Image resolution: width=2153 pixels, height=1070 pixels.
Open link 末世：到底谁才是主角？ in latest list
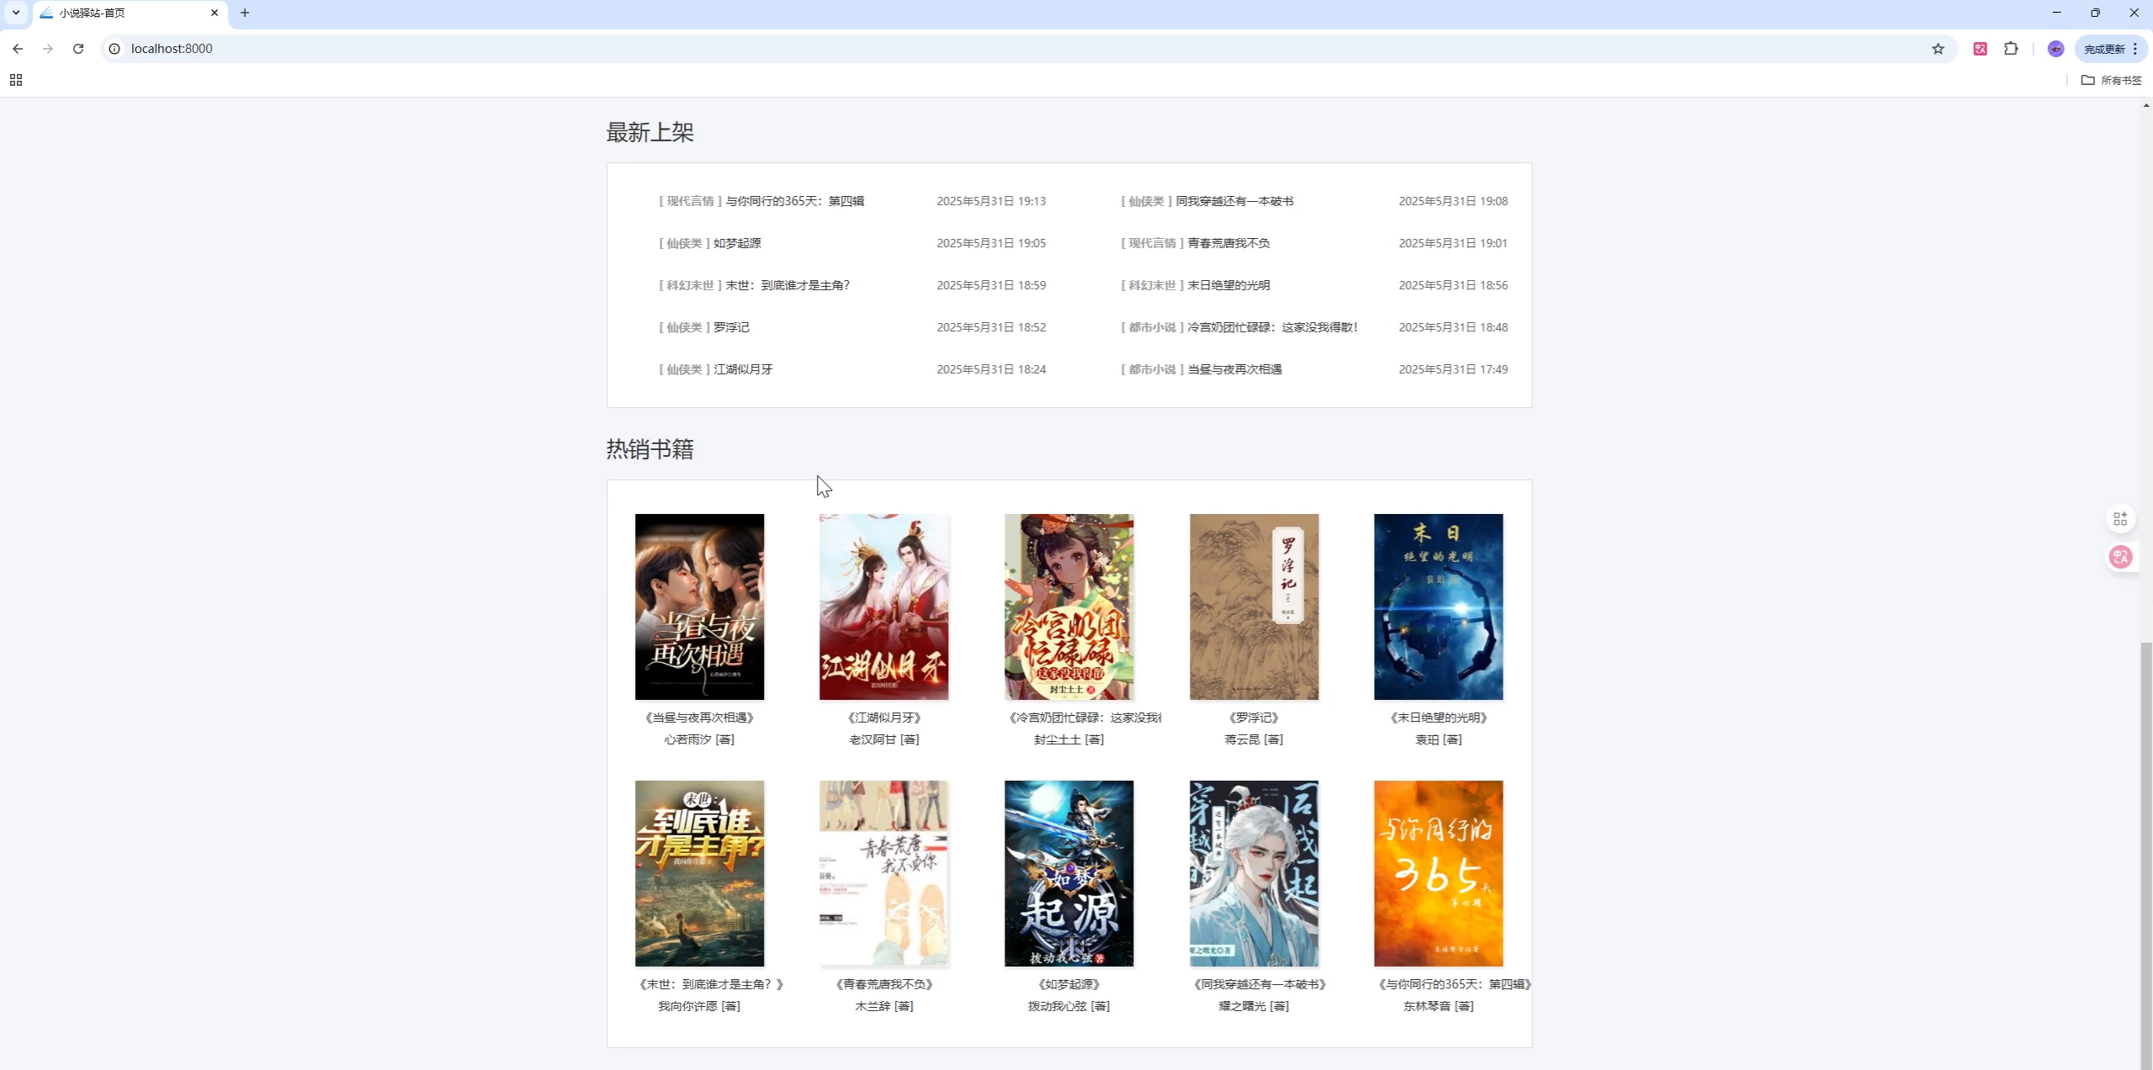click(x=787, y=285)
